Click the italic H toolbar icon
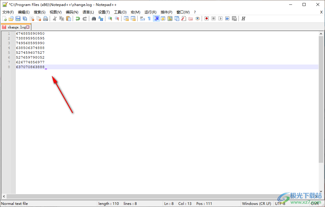The height and width of the screenshot is (207, 325). point(243,19)
